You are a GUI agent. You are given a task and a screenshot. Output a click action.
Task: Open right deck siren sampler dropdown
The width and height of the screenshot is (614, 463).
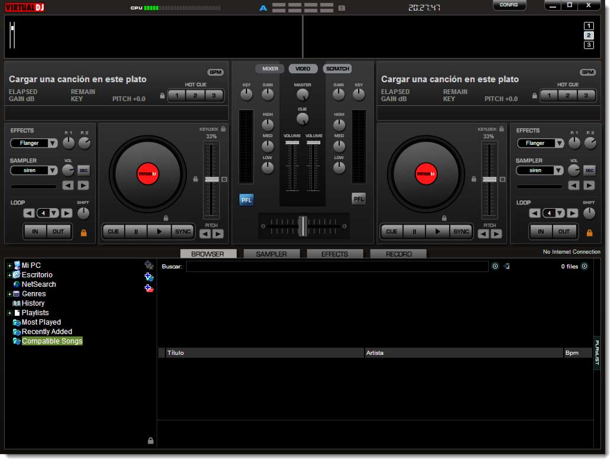[x=558, y=170]
